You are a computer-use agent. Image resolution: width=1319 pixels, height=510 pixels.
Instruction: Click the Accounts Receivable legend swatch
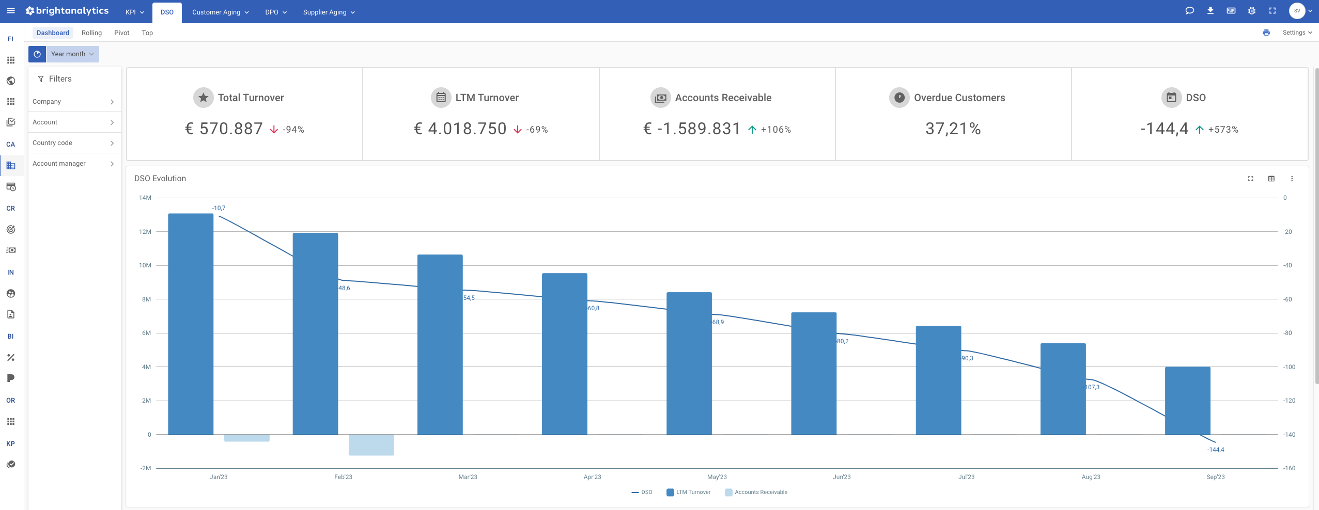(728, 492)
